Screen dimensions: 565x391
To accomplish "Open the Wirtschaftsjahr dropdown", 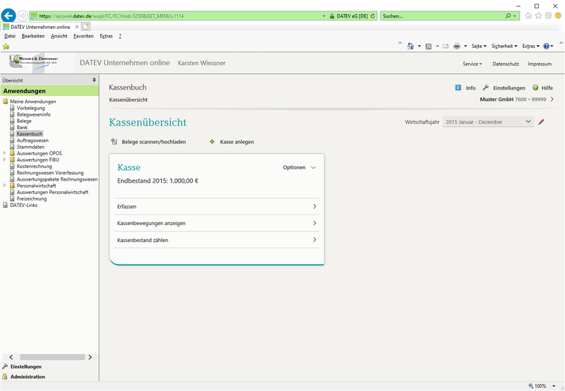I will coord(488,122).
